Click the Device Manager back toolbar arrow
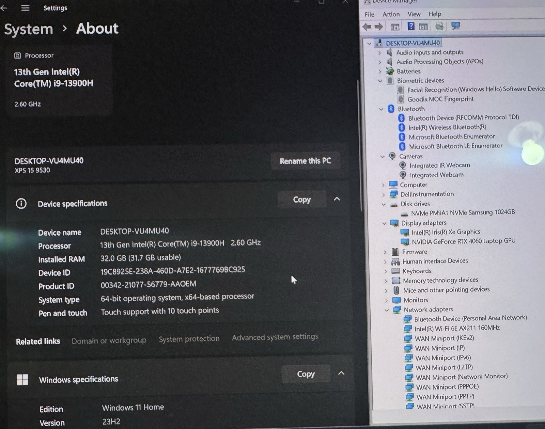Screen dimensions: 545x429 point(367,27)
